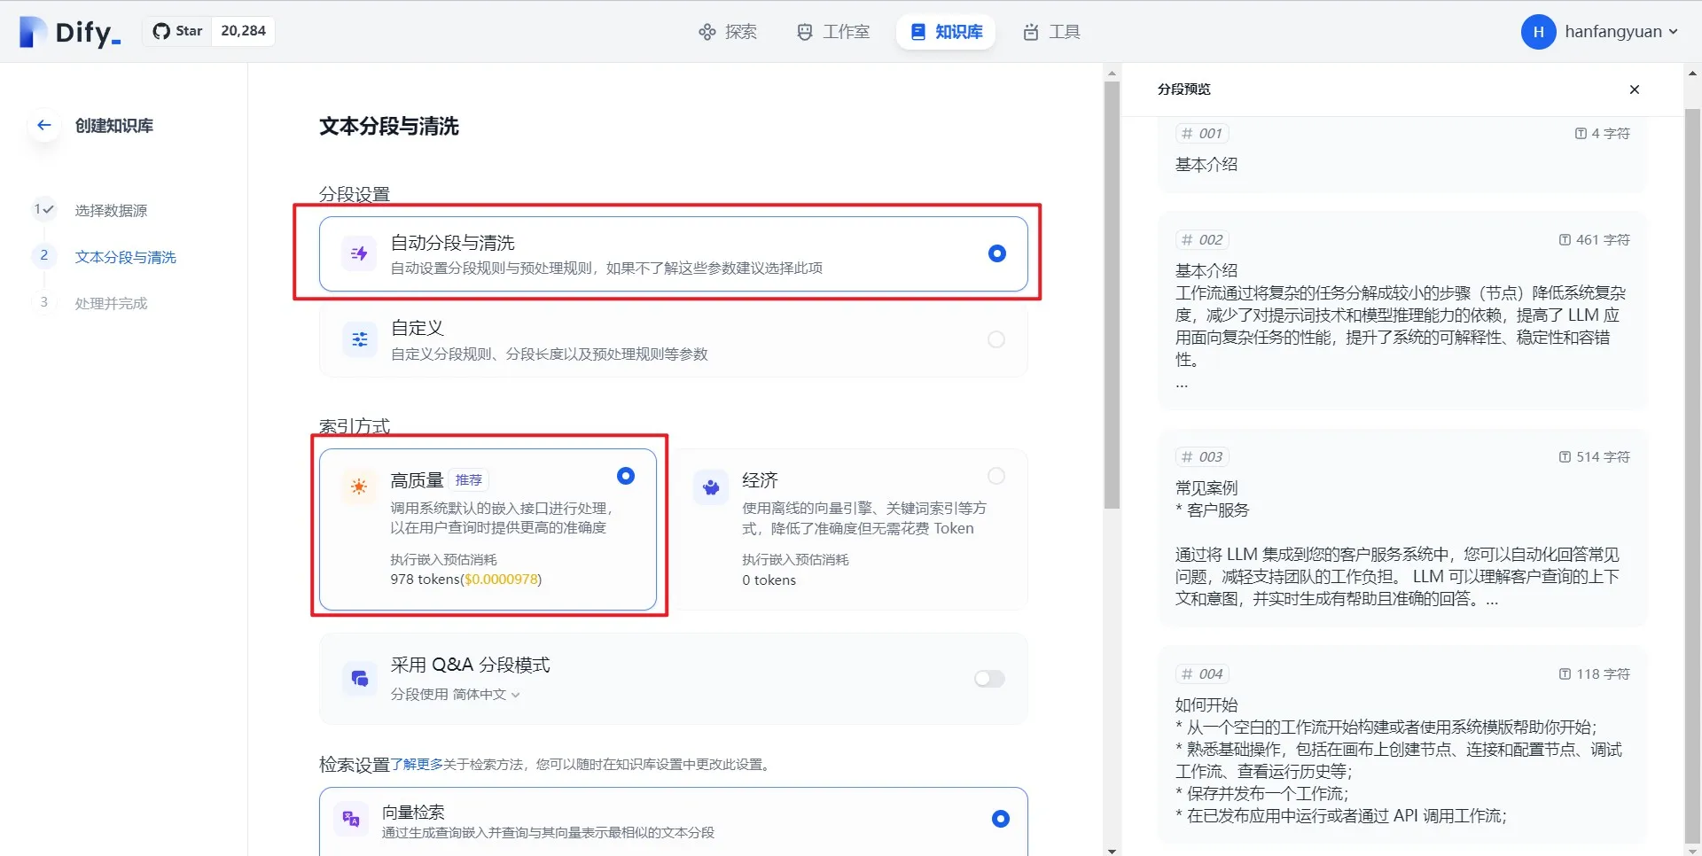Click the Q&A 分段模式 chat icon
Image resolution: width=1702 pixels, height=856 pixels.
(x=359, y=679)
